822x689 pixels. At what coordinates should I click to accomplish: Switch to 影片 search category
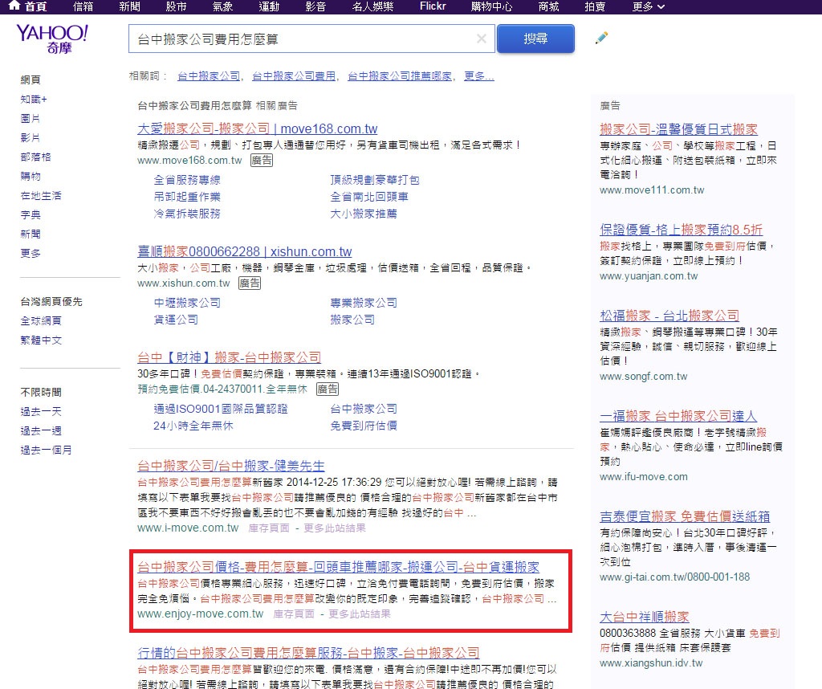tap(31, 137)
